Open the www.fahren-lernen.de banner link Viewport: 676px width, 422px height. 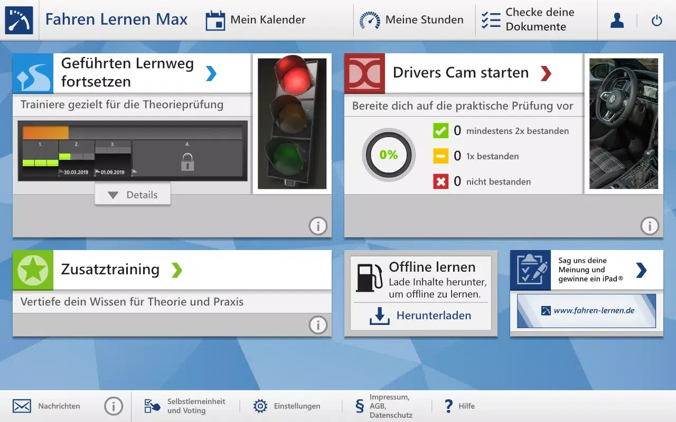(586, 311)
